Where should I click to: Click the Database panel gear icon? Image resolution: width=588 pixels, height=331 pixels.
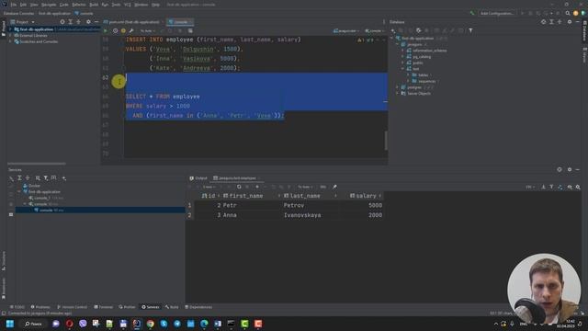[570, 22]
